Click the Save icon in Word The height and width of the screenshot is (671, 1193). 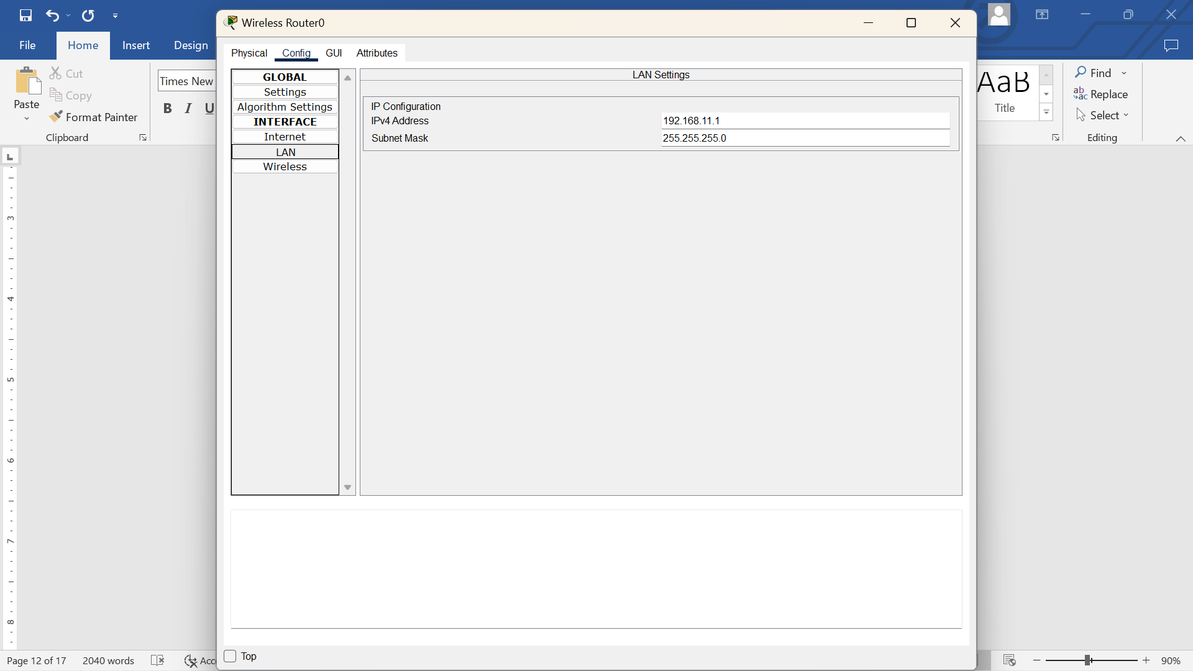25,16
